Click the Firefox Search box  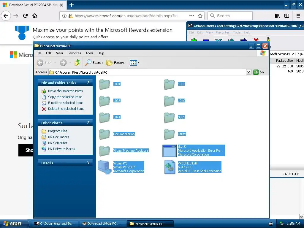point(230,16)
